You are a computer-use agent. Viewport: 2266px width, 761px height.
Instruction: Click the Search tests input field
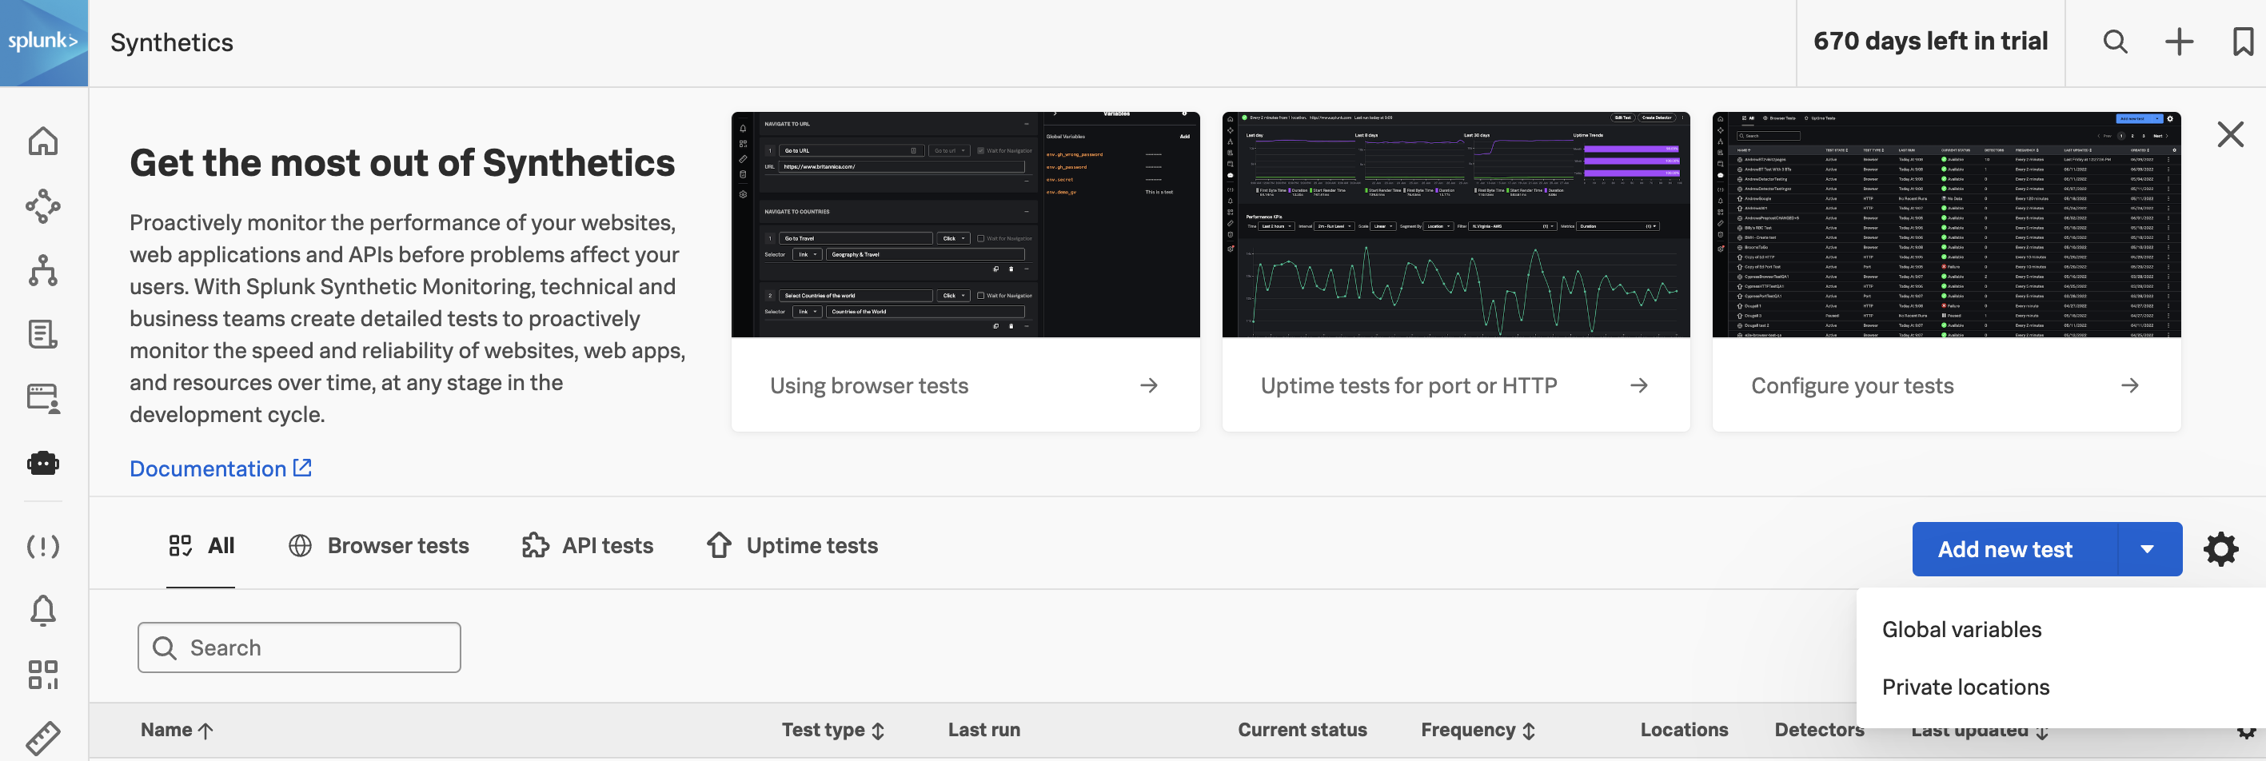tap(299, 647)
